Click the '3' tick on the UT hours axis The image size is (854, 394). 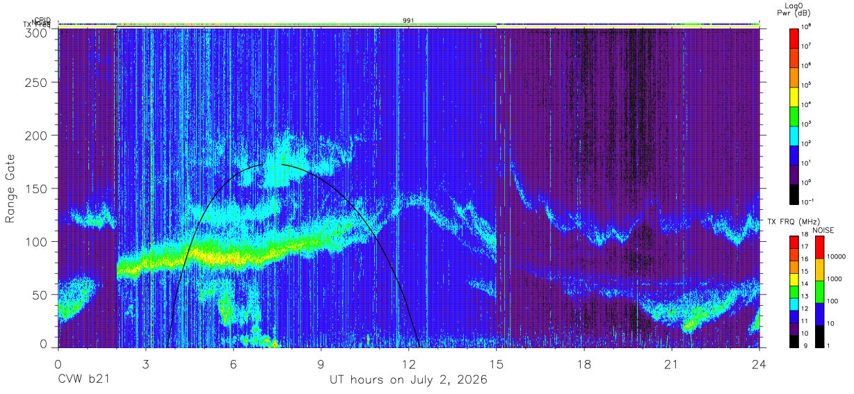[x=145, y=363]
